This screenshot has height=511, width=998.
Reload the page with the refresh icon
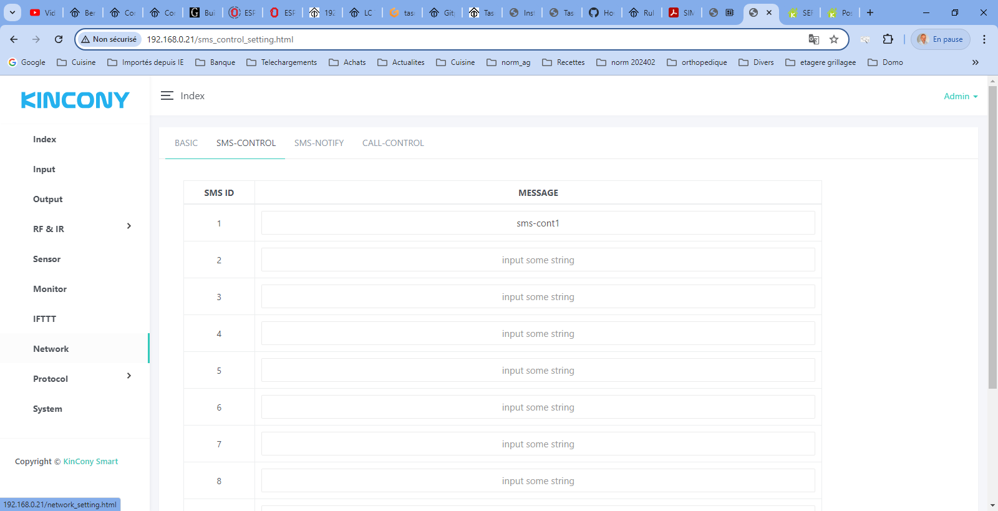(x=59, y=39)
